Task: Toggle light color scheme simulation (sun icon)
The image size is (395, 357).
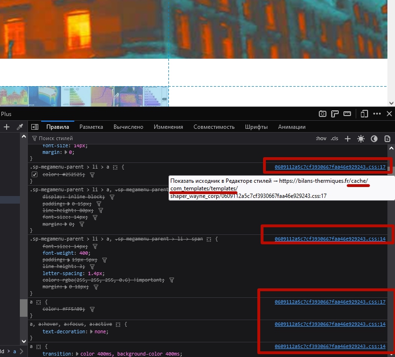Action: coord(361,139)
